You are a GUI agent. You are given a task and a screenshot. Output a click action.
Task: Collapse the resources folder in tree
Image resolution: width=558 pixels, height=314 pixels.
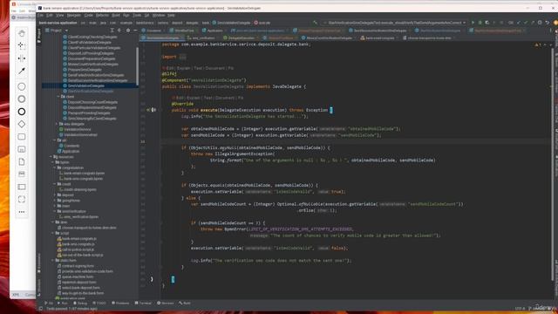(51, 157)
